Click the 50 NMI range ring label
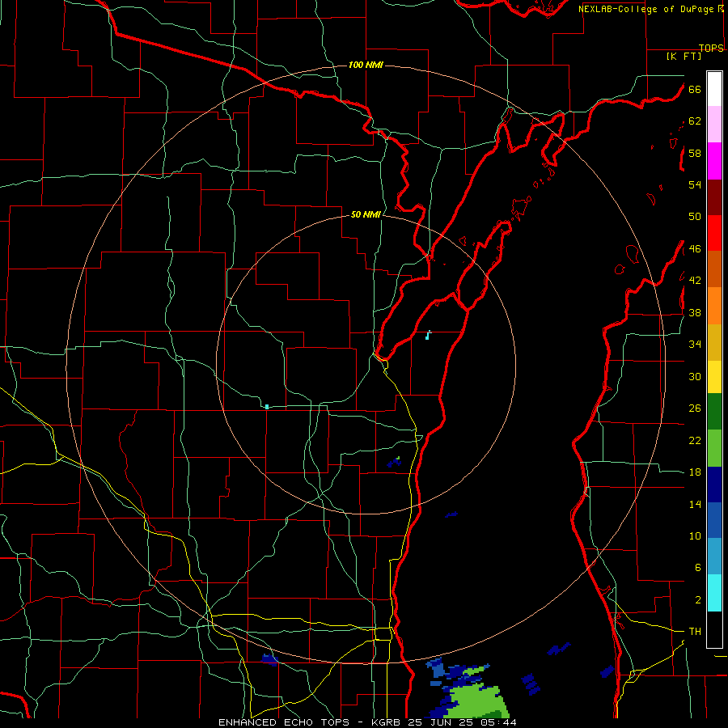Image resolution: width=728 pixels, height=728 pixels. coord(366,214)
